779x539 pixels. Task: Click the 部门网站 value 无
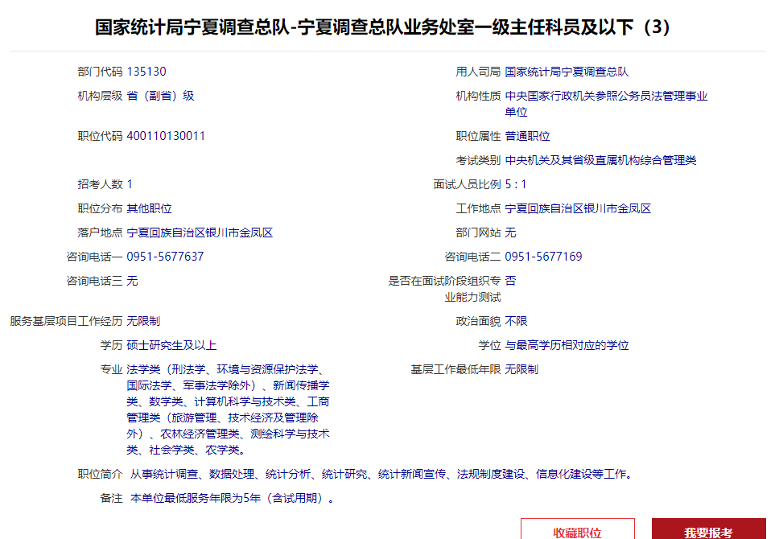pyautogui.click(x=510, y=232)
